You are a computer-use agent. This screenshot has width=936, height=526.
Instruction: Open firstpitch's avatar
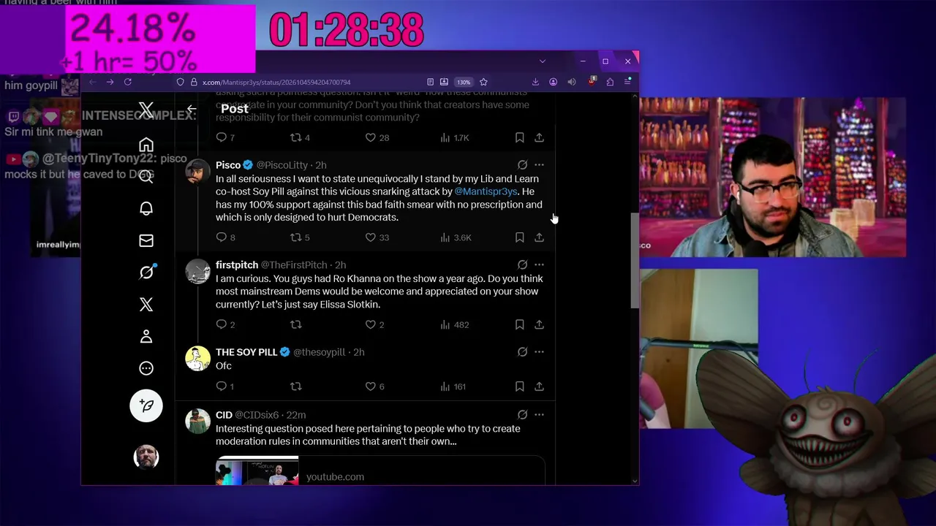[197, 272]
